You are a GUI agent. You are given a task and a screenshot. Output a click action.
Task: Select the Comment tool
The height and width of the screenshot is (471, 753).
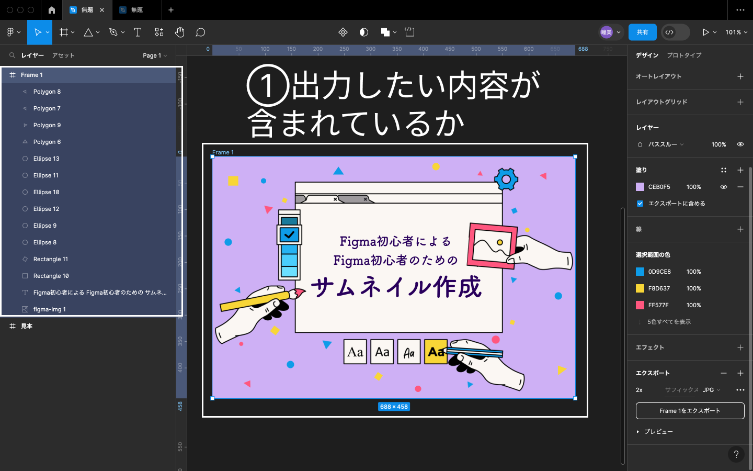(200, 32)
